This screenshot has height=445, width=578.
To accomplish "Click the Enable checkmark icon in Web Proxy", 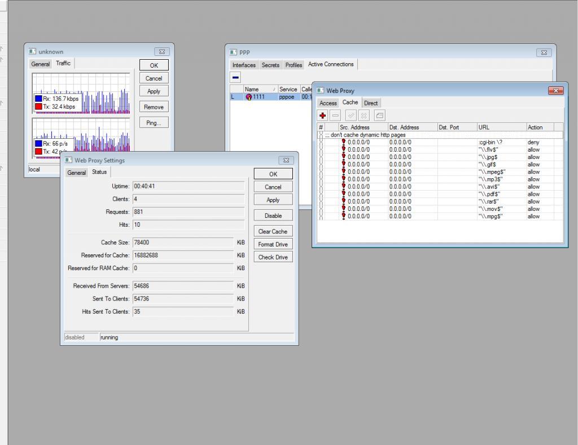I will point(351,115).
